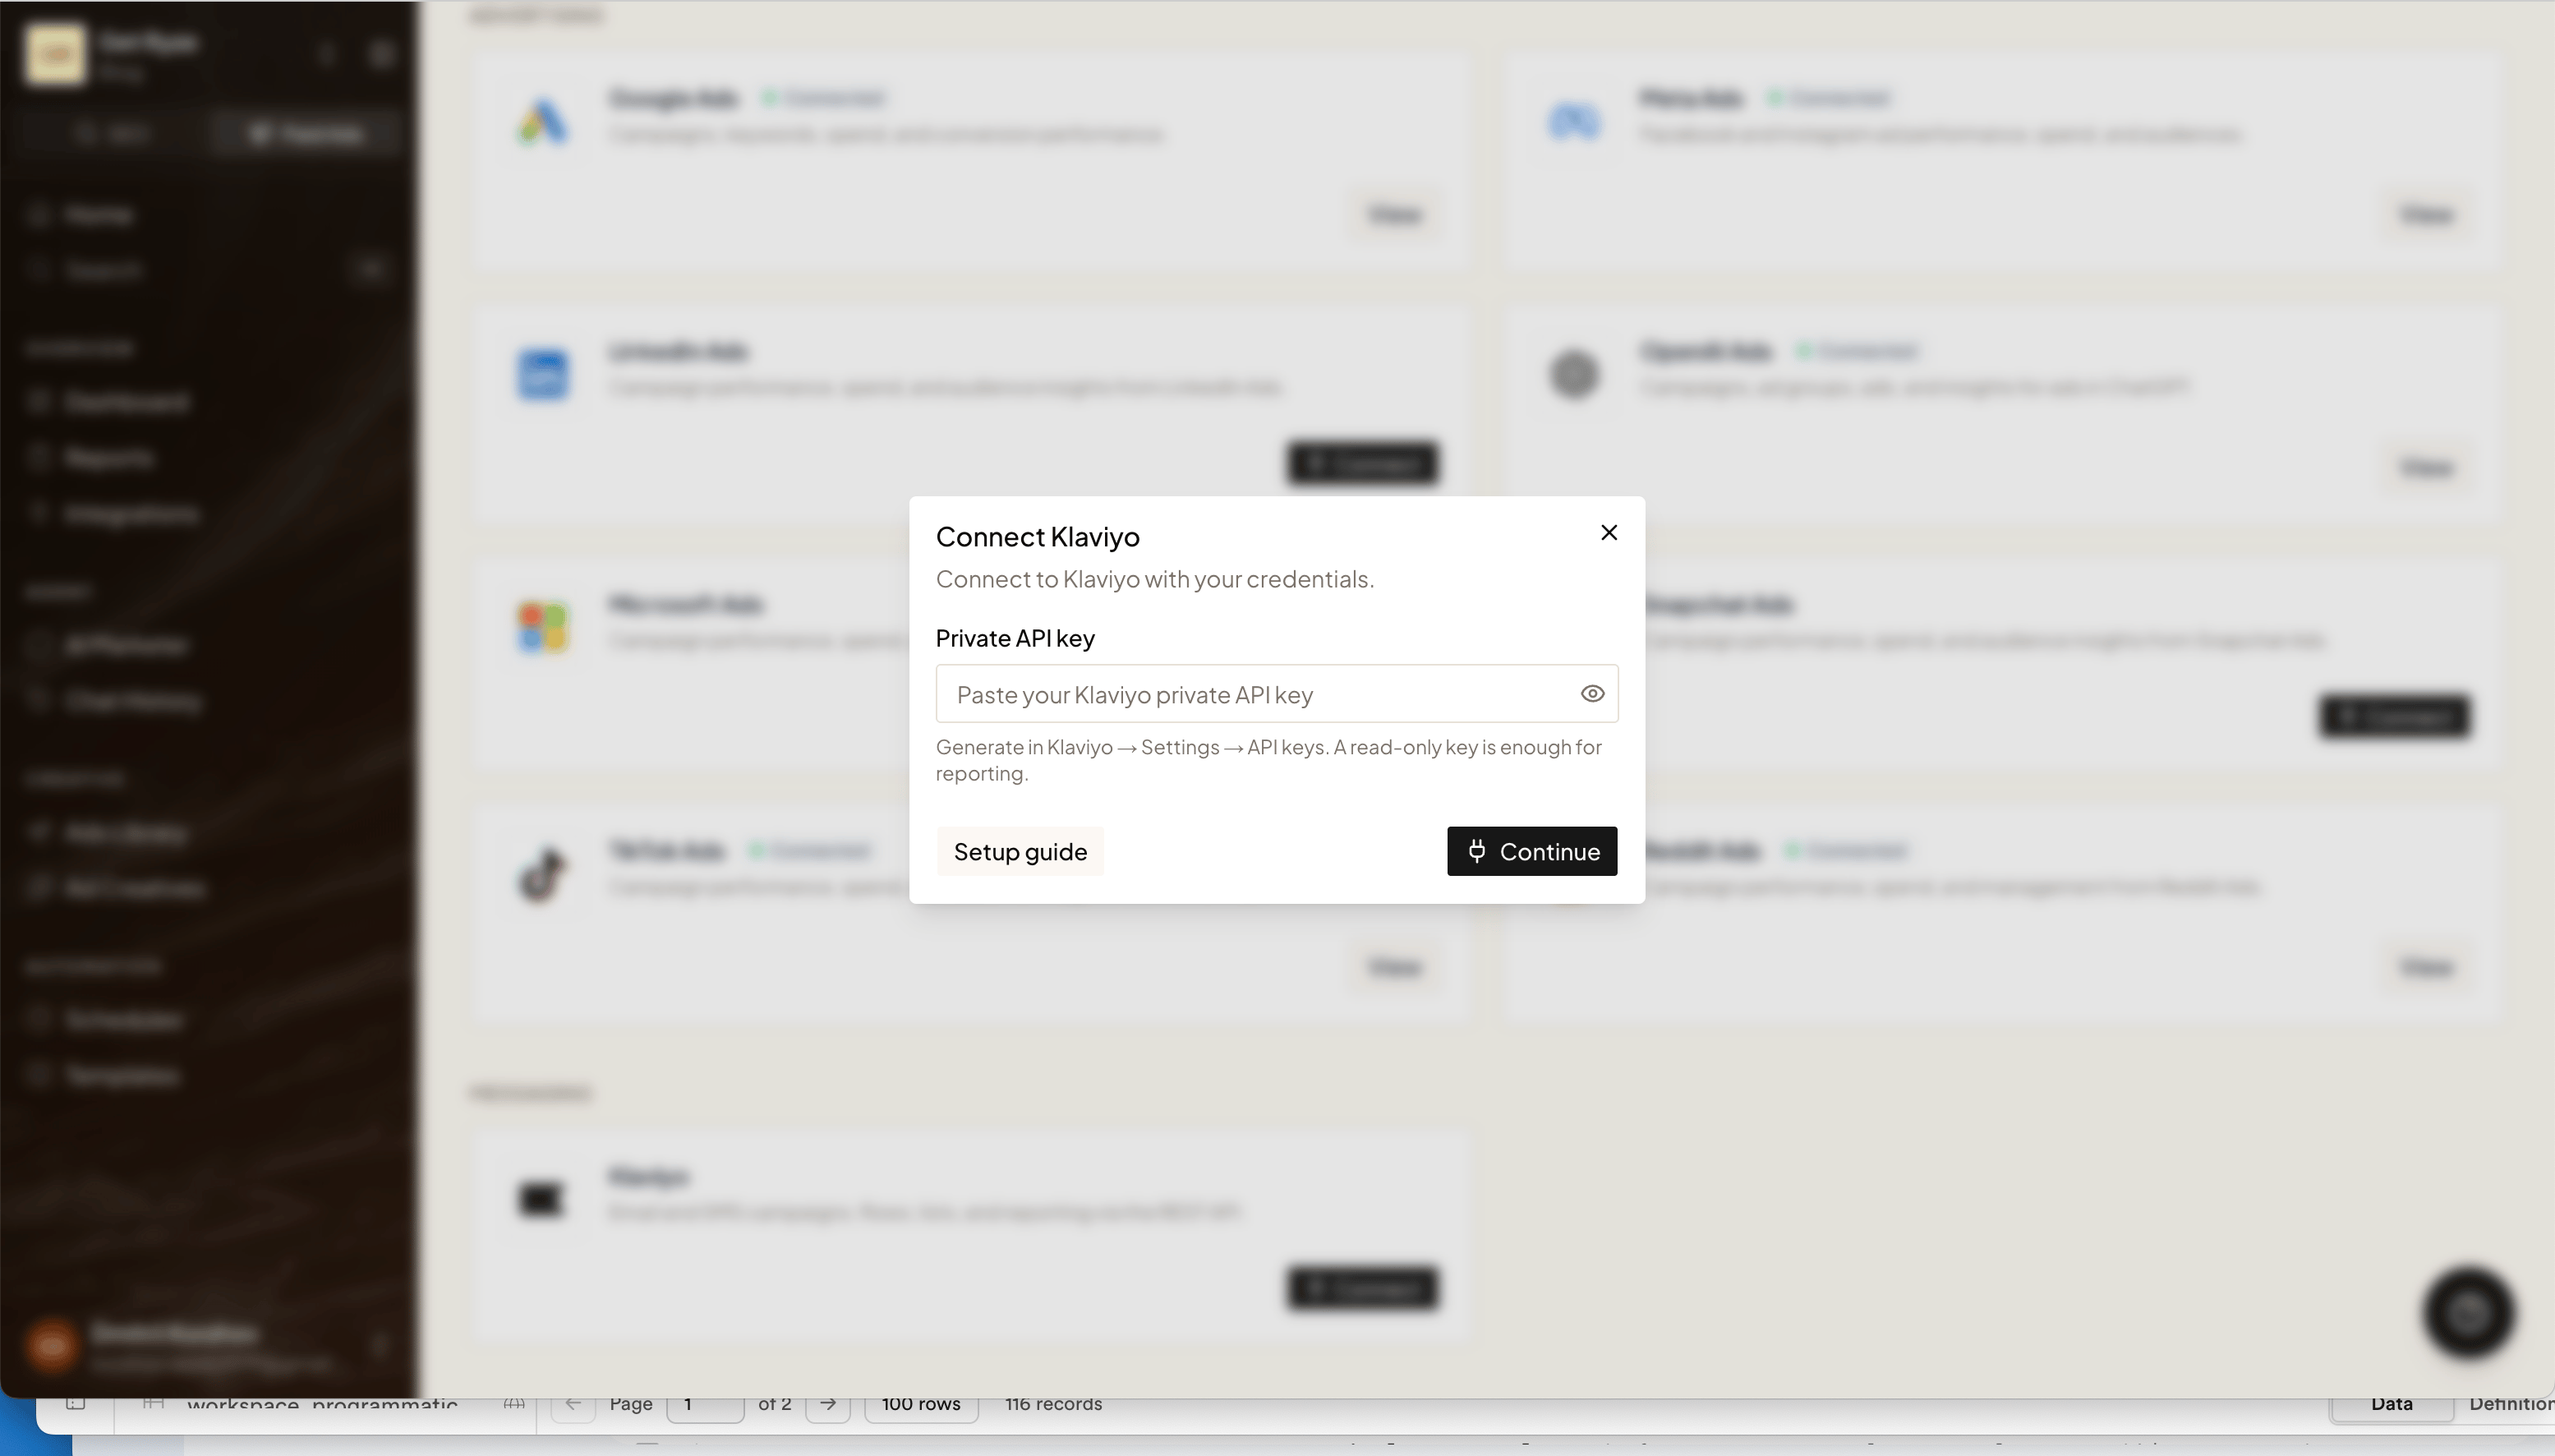Click the Meta Ads logo icon

(x=1574, y=122)
